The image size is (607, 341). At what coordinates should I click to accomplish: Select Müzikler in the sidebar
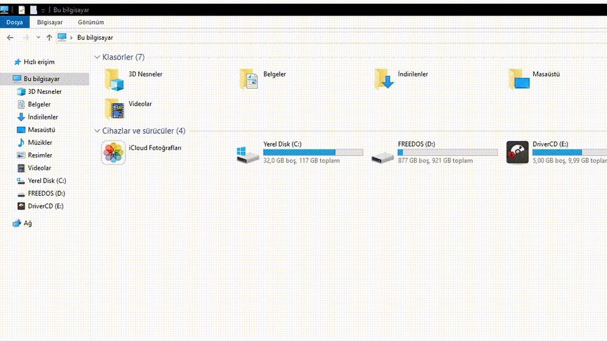pyautogui.click(x=35, y=143)
